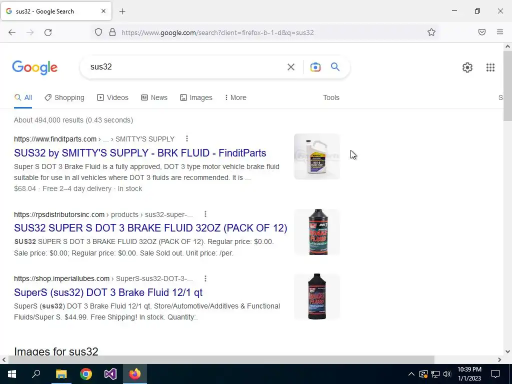Search by image camera icon

coord(315,67)
